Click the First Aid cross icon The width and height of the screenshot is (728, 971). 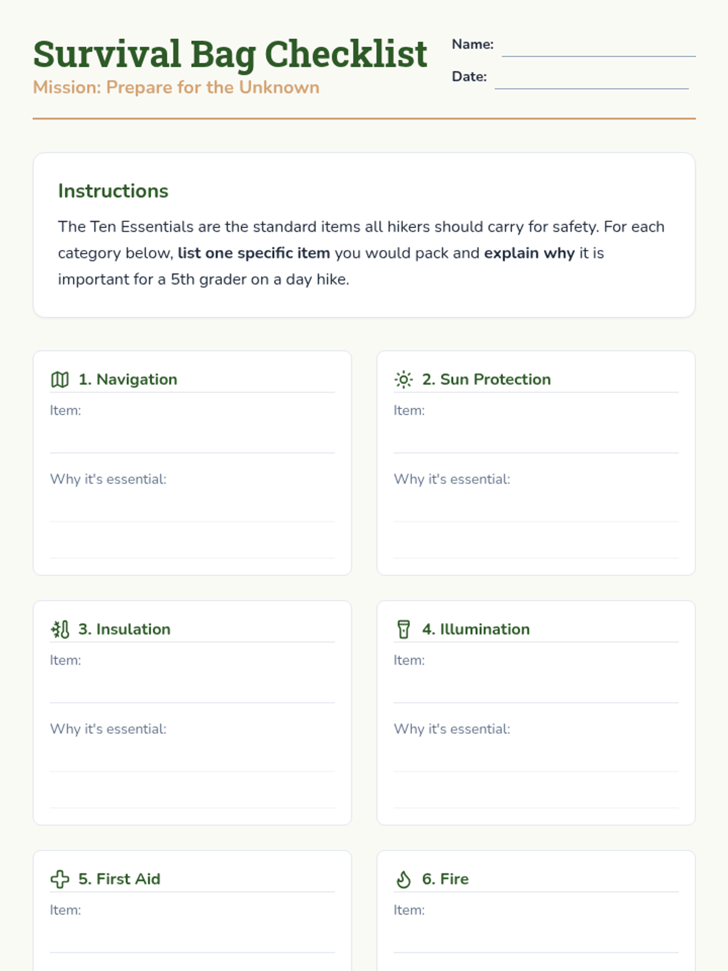tap(59, 879)
